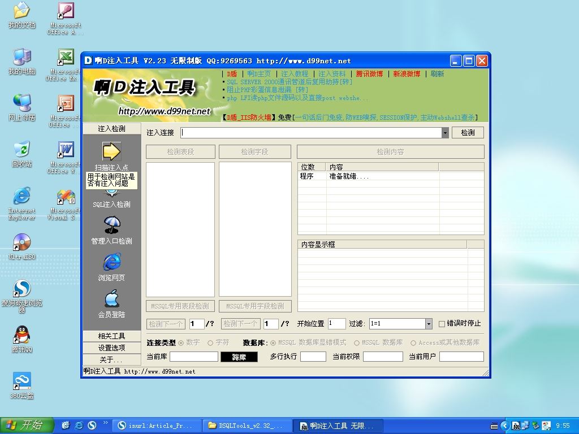The height and width of the screenshot is (434, 579).
Task: Click the d99net.net URL in banner
Action: [x=165, y=111]
